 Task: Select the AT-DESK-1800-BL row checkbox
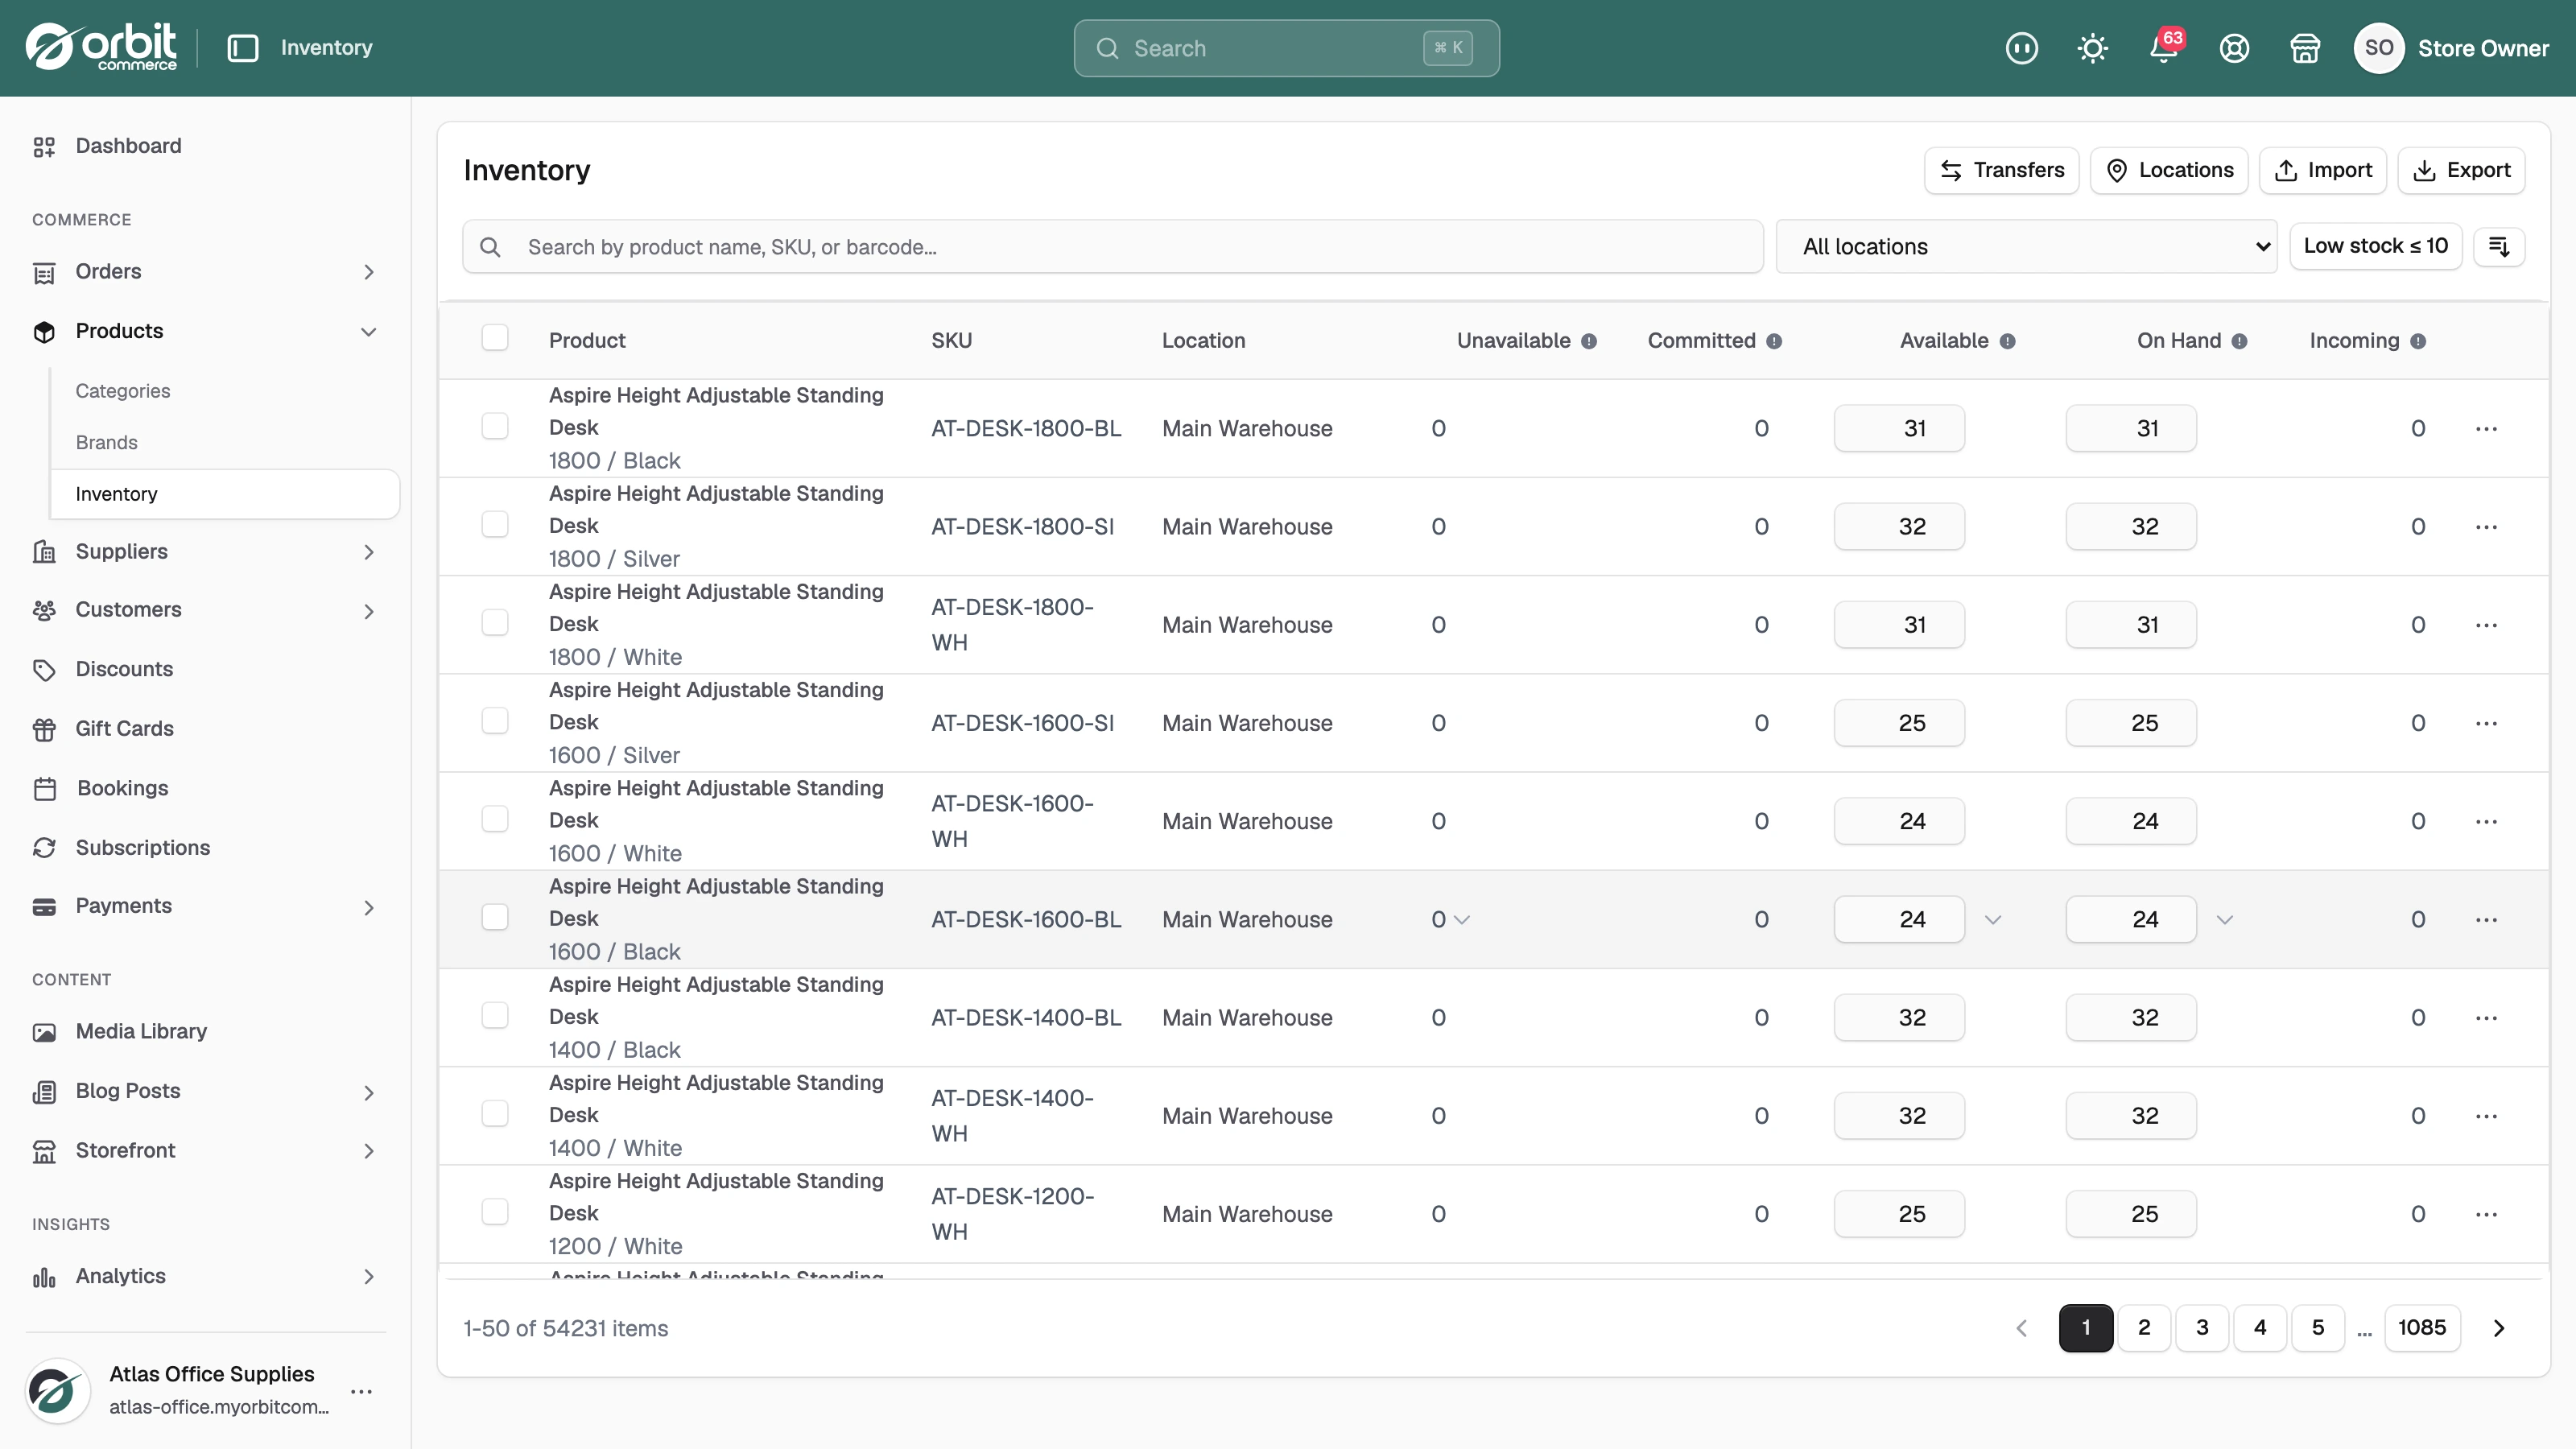(495, 426)
